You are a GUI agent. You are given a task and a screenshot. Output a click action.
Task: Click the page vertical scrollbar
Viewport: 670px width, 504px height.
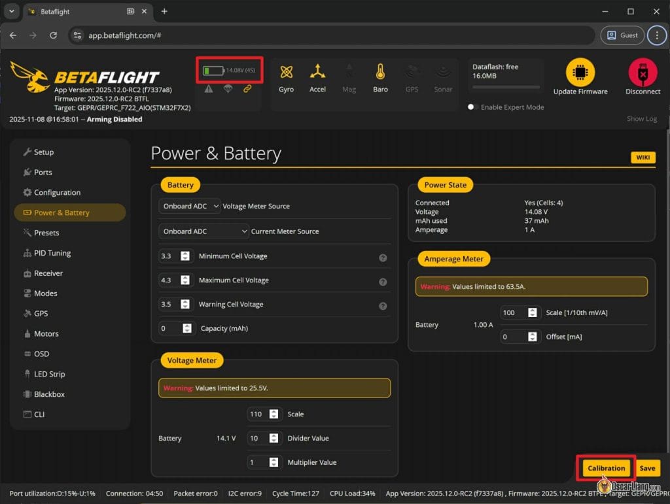pyautogui.click(x=667, y=292)
